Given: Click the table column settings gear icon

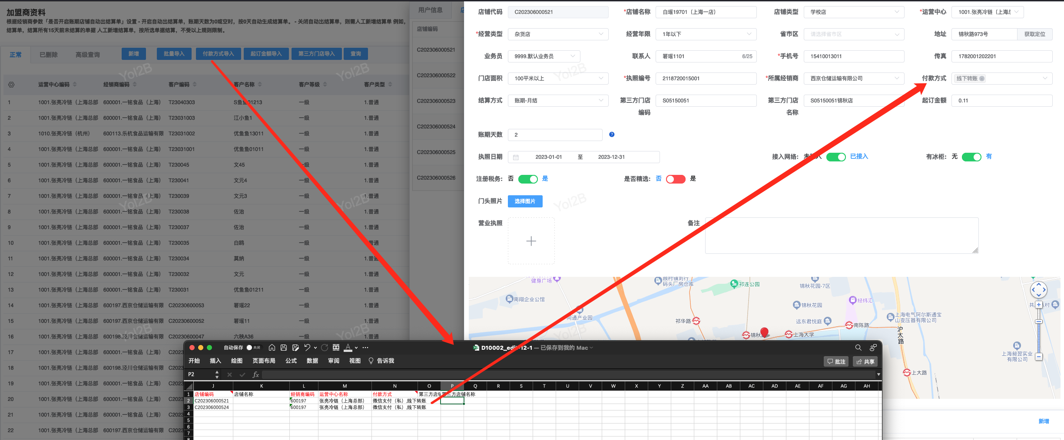Looking at the screenshot, I should (x=11, y=85).
